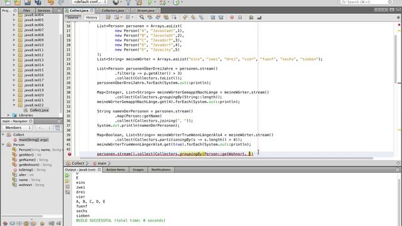Open the Stream.java editor tab
This screenshot has width=402, height=226.
[x=145, y=11]
